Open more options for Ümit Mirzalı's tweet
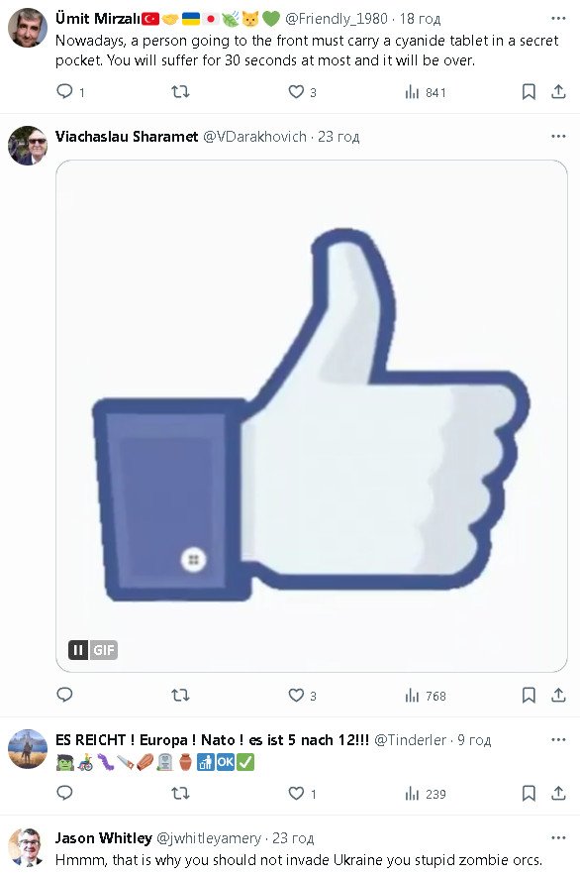This screenshot has width=580, height=876. coord(558,19)
